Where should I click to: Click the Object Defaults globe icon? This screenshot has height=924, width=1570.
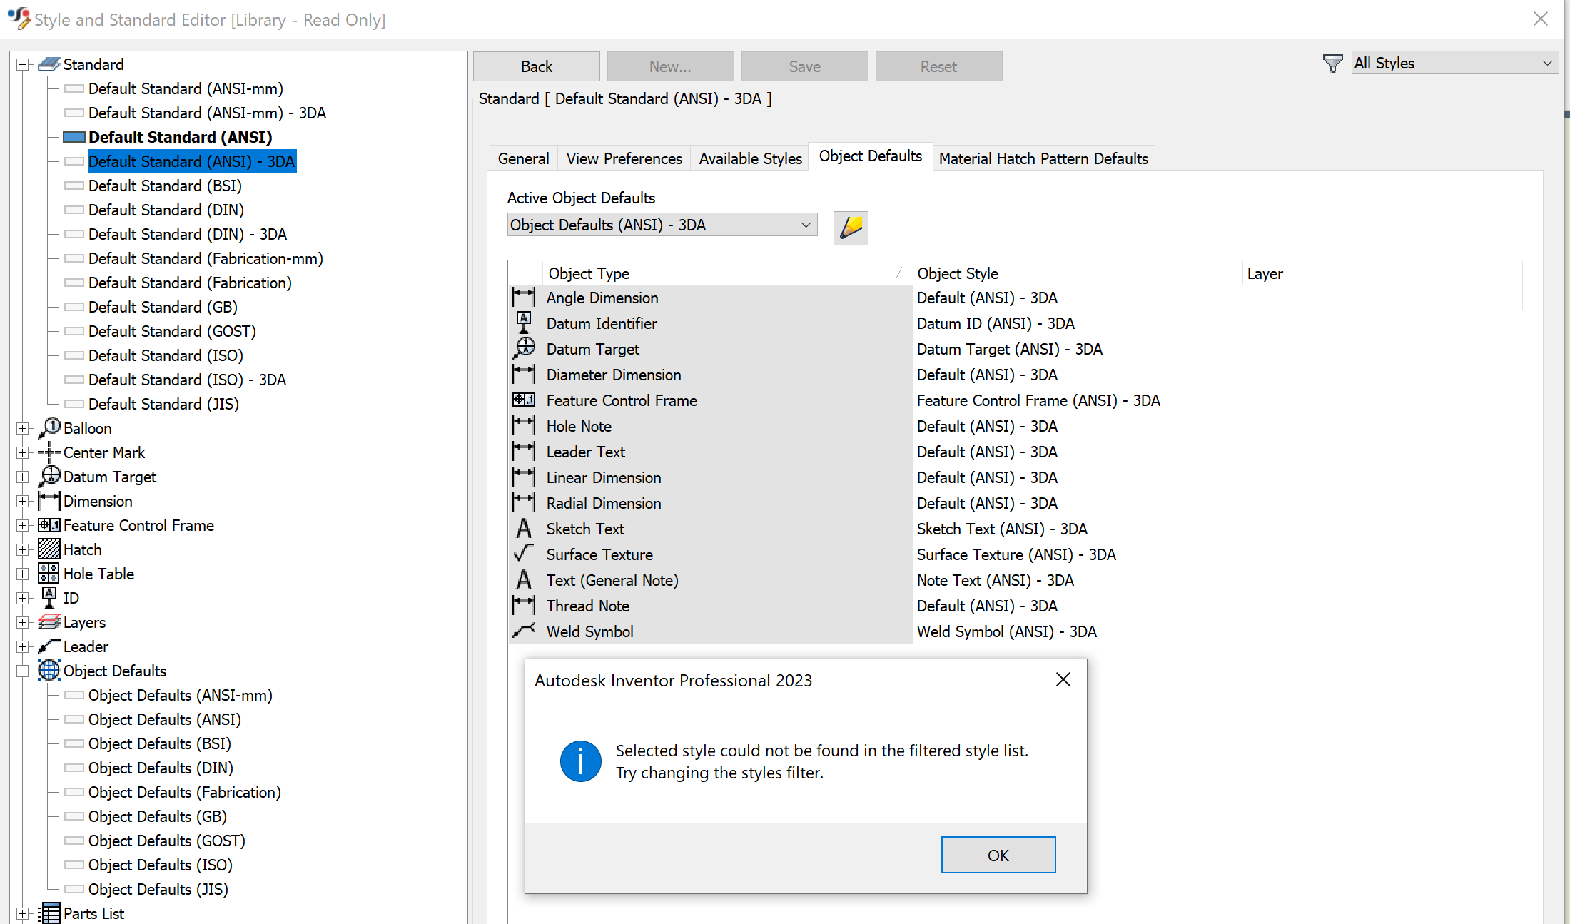click(48, 670)
